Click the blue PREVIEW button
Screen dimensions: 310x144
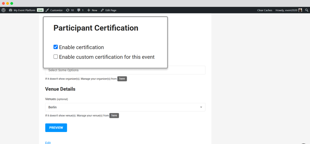pos(56,128)
